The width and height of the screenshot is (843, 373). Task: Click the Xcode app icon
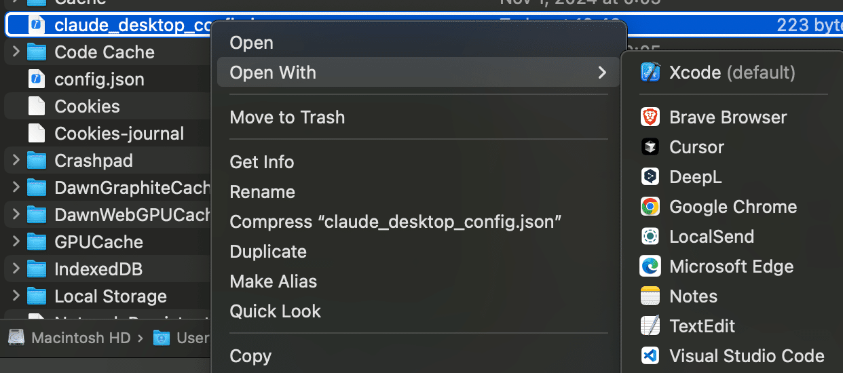tap(650, 73)
